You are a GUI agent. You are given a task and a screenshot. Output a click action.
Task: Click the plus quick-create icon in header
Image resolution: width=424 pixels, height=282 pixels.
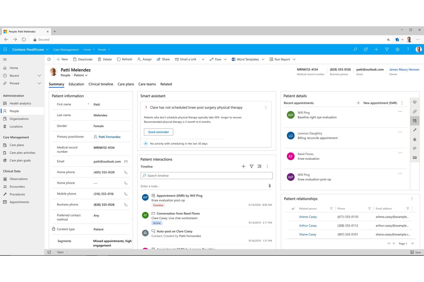pyautogui.click(x=376, y=49)
